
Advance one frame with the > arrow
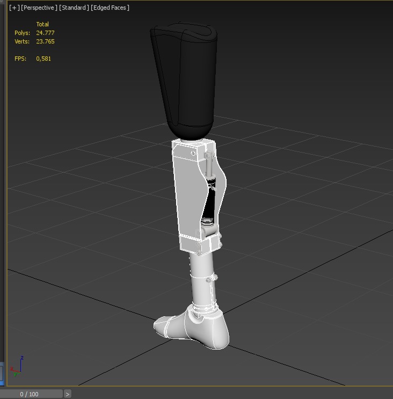(x=68, y=394)
